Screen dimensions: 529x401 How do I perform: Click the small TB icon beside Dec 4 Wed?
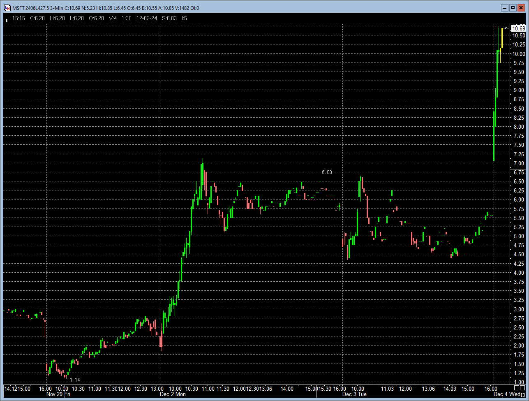(x=522, y=394)
